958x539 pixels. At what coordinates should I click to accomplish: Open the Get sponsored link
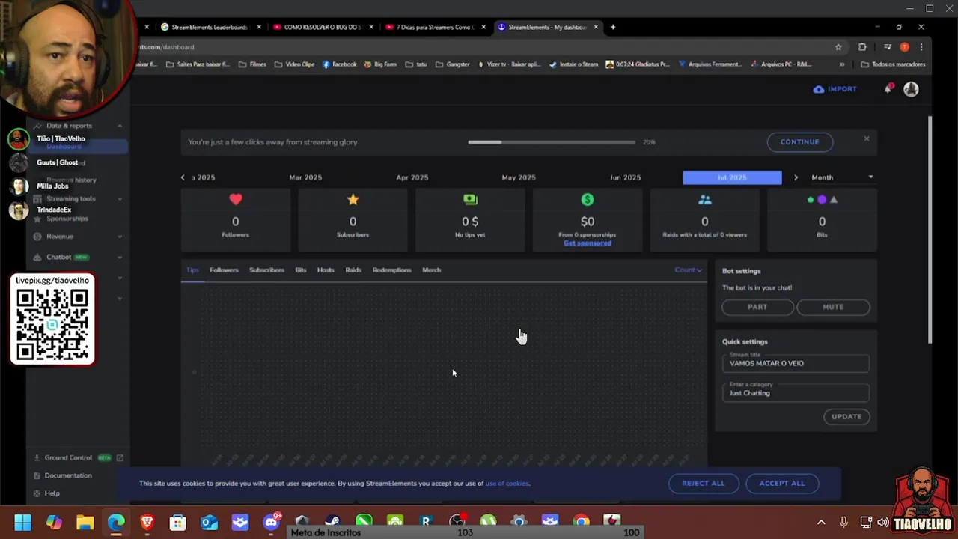[x=588, y=243]
